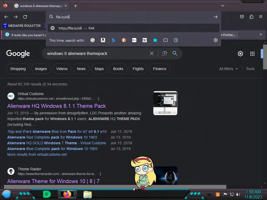This screenshot has width=267, height=200.
Task: Go back to the previous page
Action: tap(6, 17)
